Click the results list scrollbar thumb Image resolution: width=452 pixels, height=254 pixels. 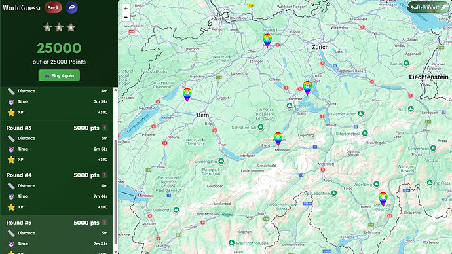click(115, 192)
